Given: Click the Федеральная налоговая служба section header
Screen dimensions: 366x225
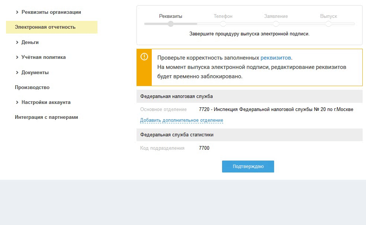Looking at the screenshot, I should point(176,96).
